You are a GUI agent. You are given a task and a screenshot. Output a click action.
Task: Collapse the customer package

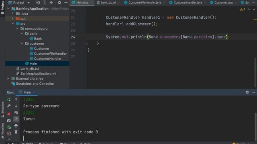(x=22, y=44)
